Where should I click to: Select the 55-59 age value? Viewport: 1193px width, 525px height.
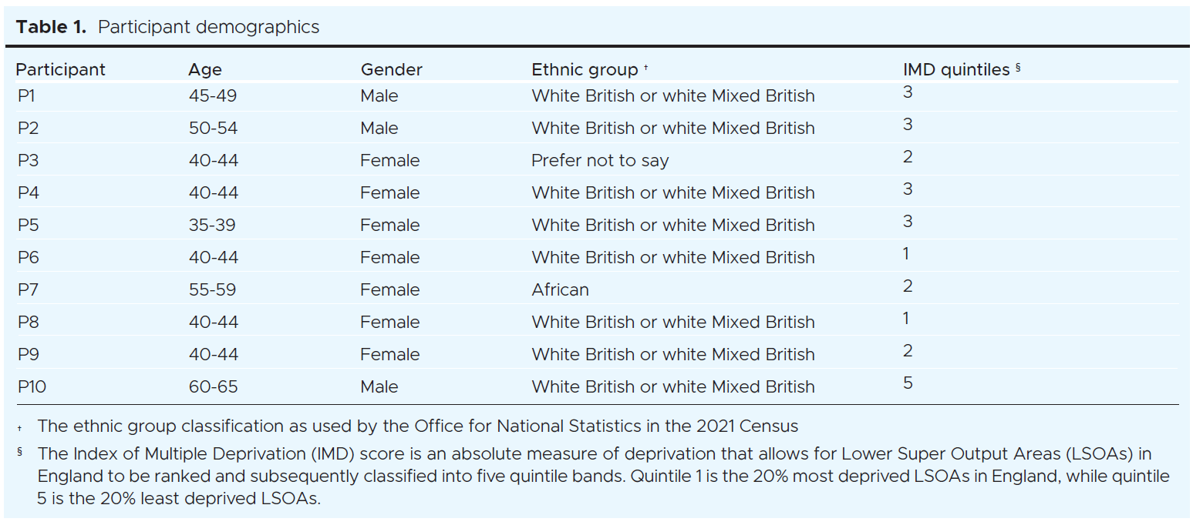tap(212, 290)
